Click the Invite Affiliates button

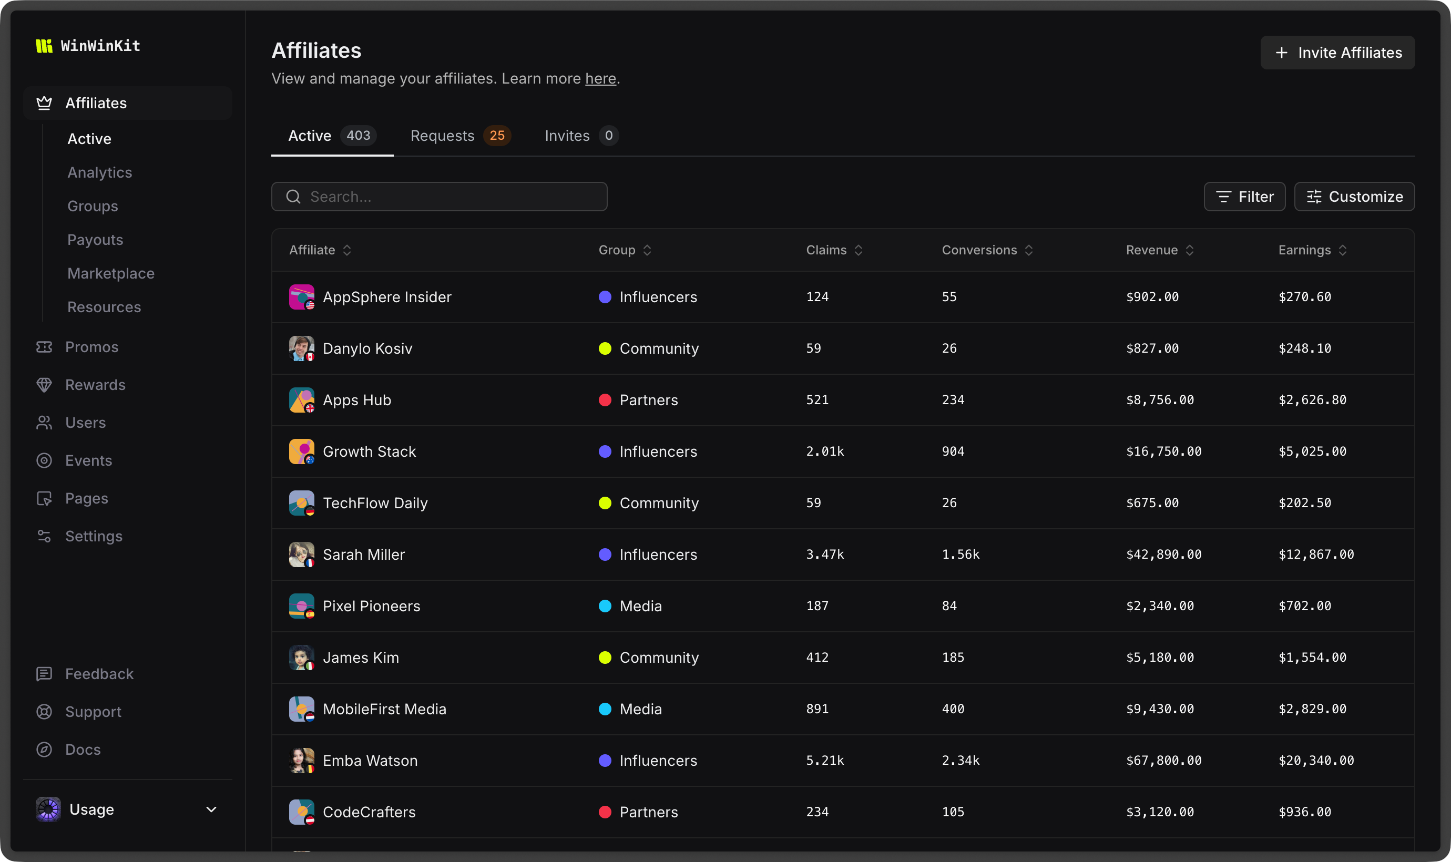[x=1337, y=53]
